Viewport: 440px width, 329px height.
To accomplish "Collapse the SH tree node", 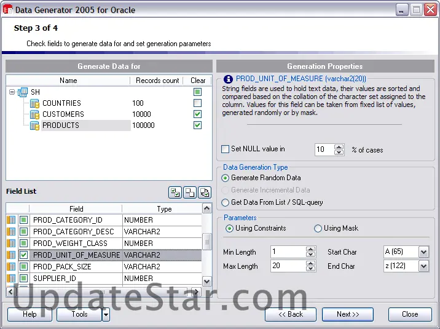I will pyautogui.click(x=12, y=92).
